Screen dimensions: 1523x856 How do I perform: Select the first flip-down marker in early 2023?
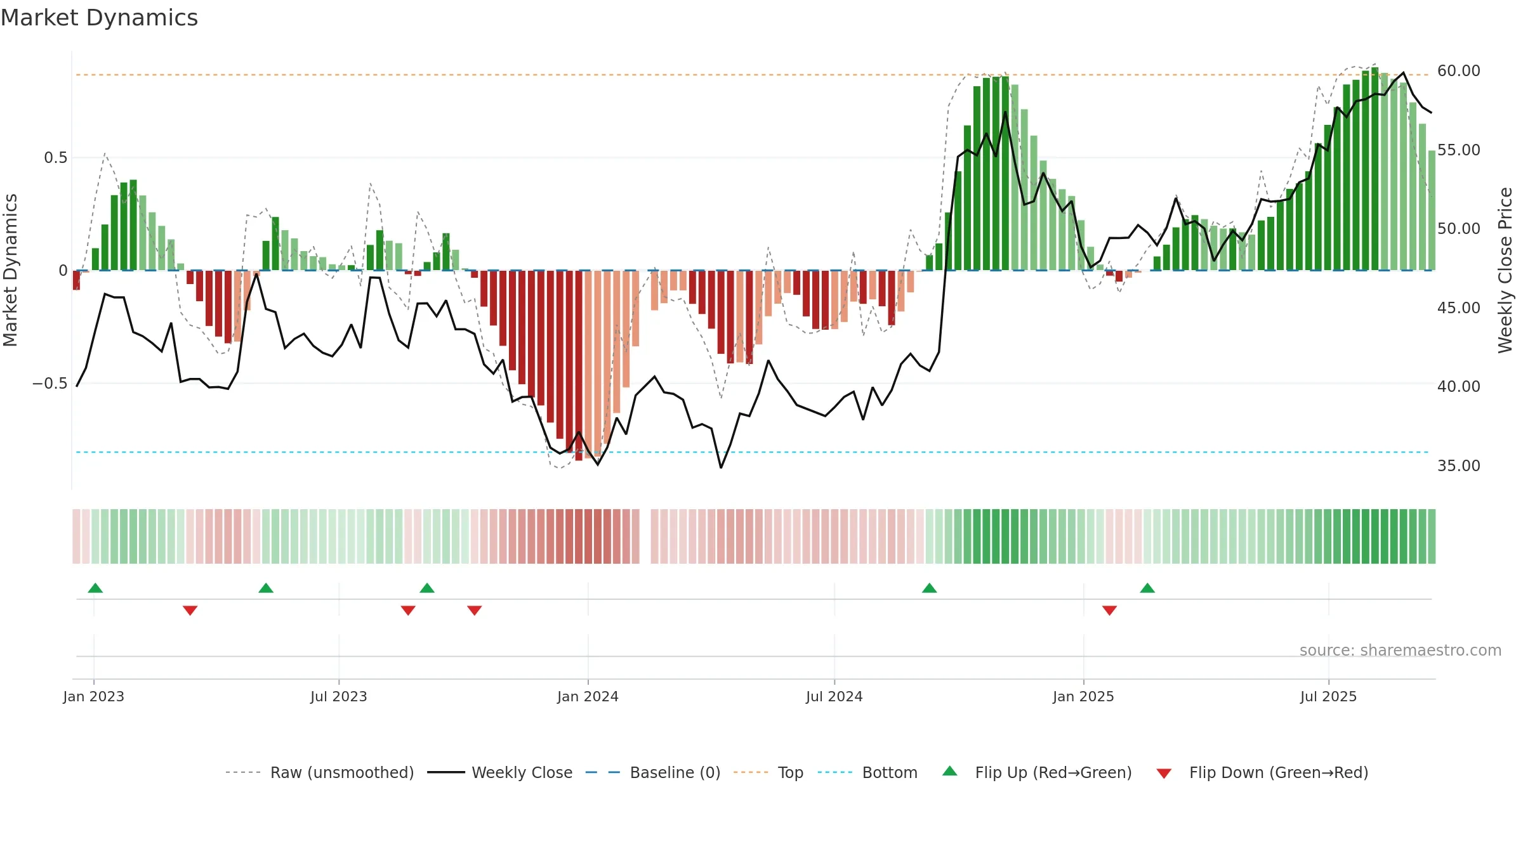pos(190,610)
